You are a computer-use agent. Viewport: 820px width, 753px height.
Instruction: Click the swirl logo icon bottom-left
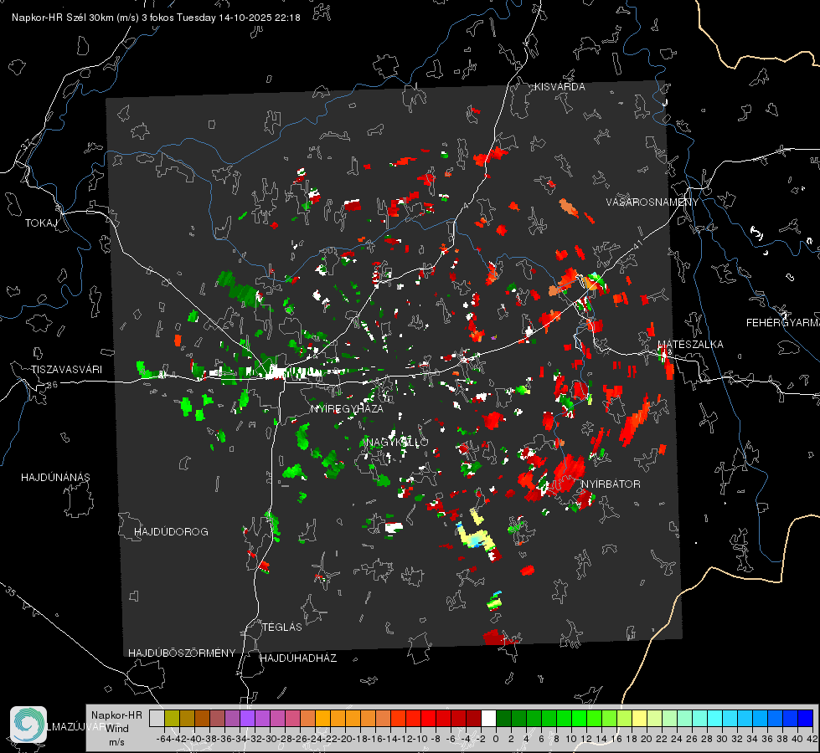click(28, 725)
